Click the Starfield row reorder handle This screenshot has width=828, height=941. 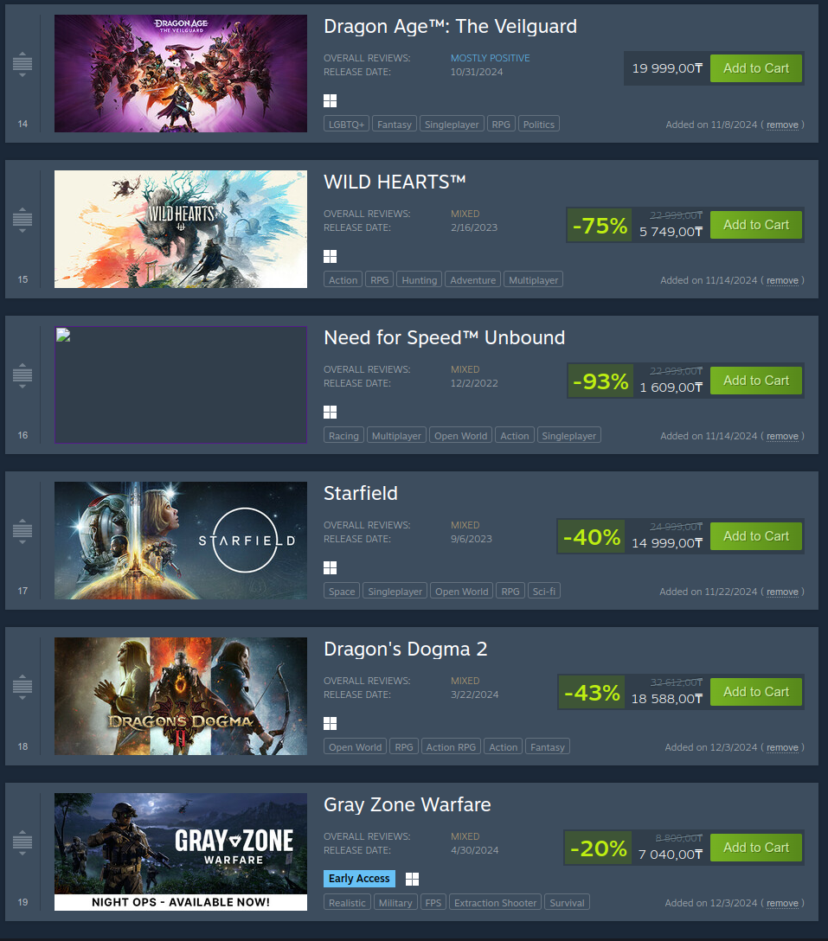point(22,531)
